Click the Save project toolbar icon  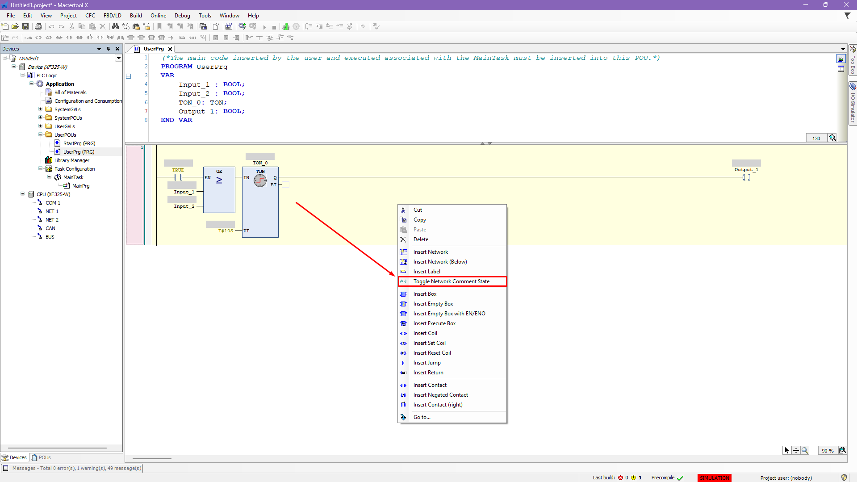pyautogui.click(x=25, y=26)
